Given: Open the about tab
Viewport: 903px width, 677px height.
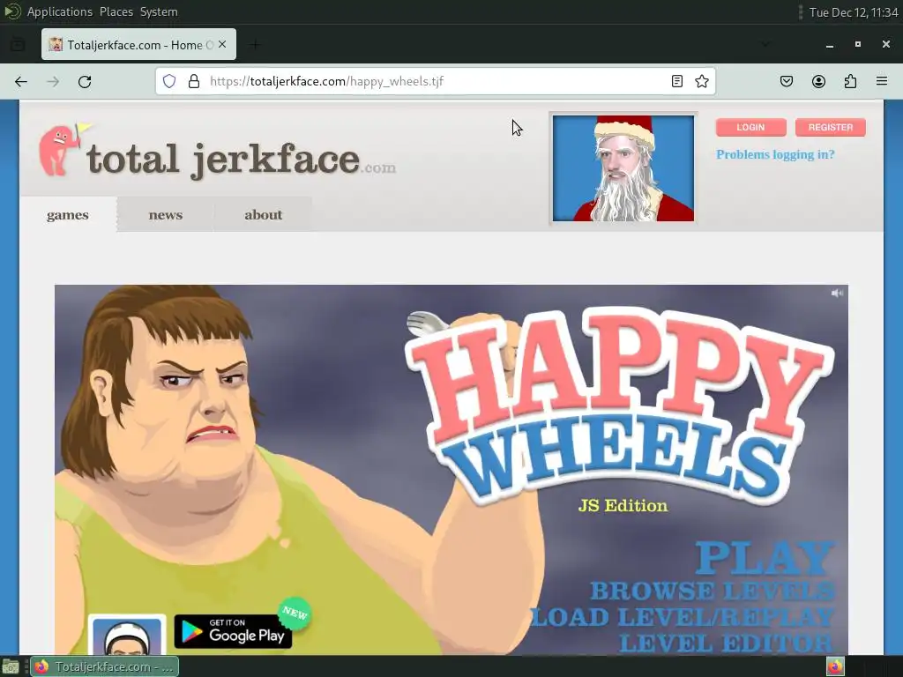Looking at the screenshot, I should pyautogui.click(x=263, y=215).
